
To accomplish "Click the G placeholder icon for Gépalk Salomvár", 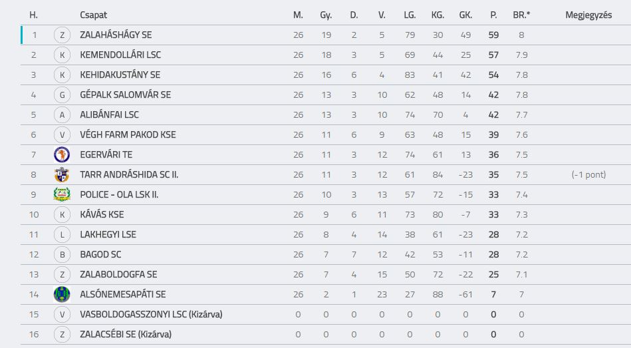I will [62, 94].
